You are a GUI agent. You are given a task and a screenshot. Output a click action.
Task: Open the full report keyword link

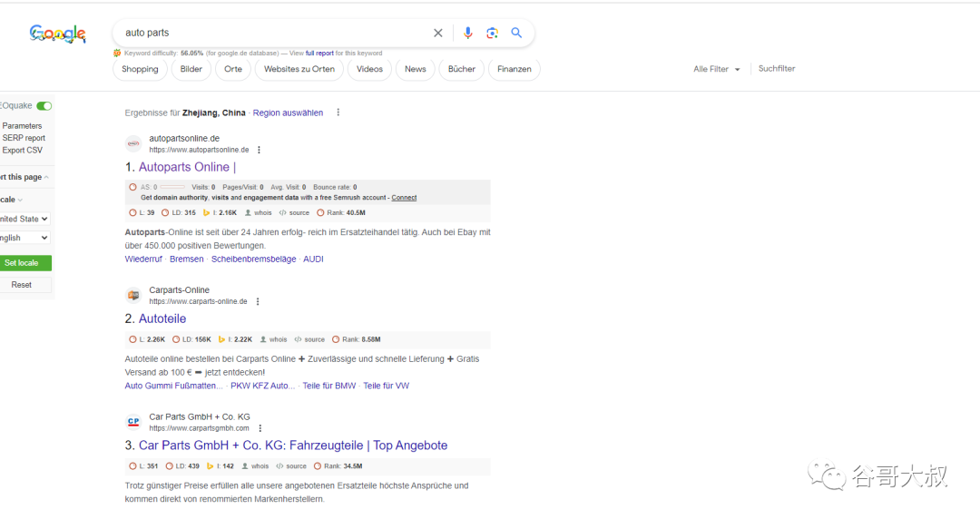point(319,54)
